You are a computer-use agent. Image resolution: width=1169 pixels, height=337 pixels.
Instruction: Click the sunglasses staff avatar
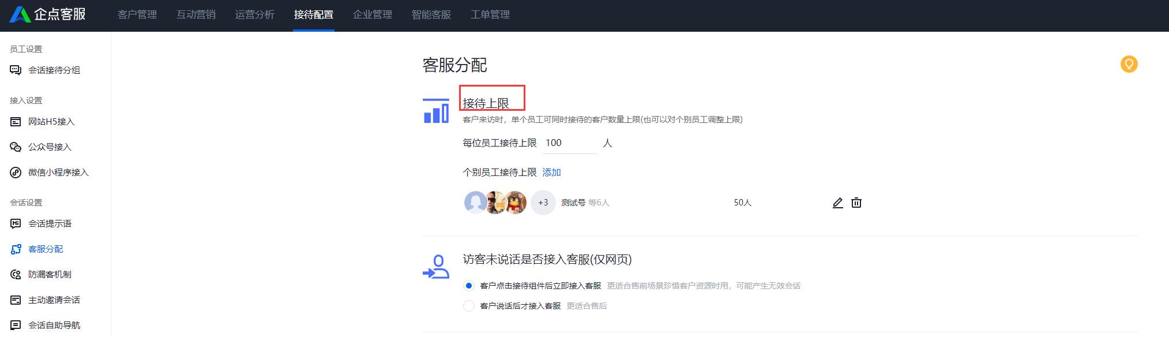(496, 203)
